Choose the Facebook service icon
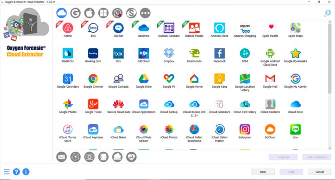The height and width of the screenshot is (180, 335). tap(219, 53)
